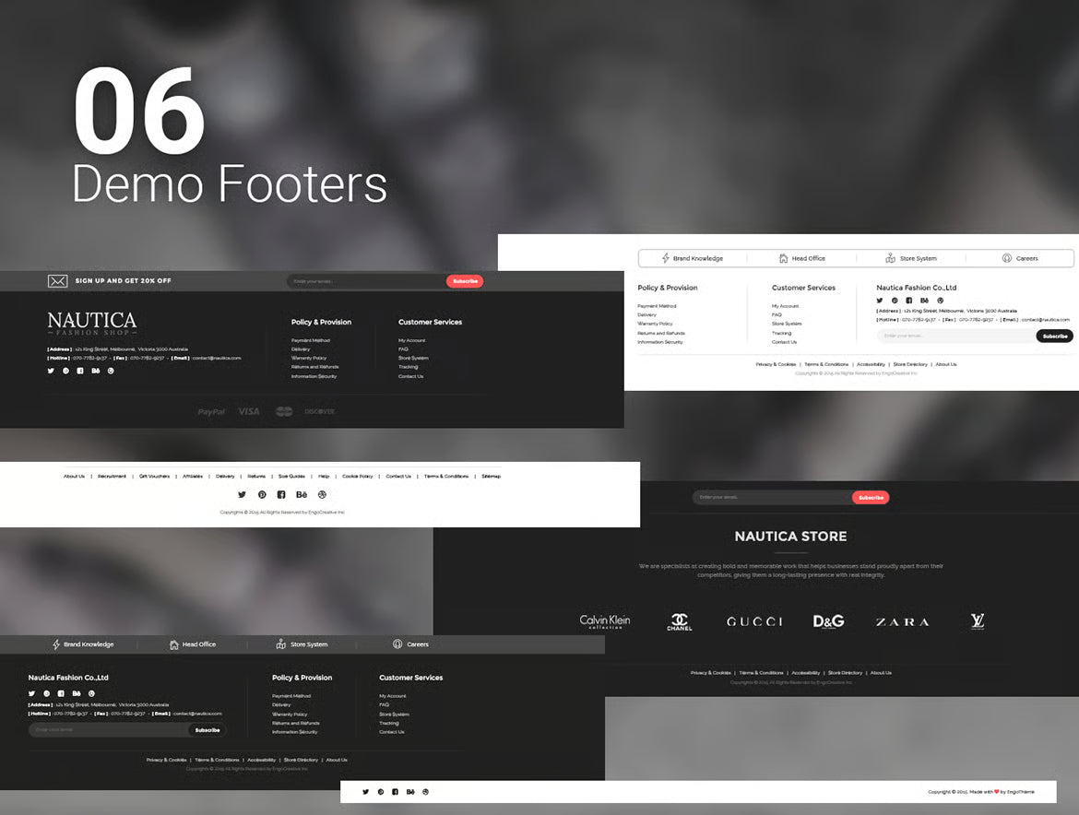Click the Calvin Klein brand logo
Screen dimensions: 1079x815
(605, 621)
